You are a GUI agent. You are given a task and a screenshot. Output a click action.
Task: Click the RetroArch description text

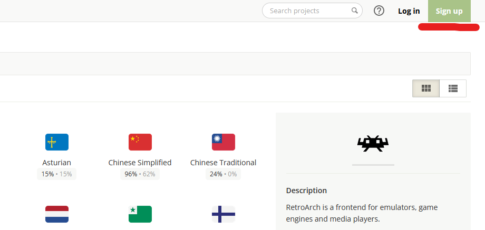point(362,213)
